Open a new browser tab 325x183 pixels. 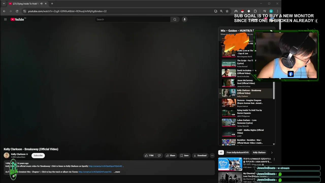coord(52,4)
